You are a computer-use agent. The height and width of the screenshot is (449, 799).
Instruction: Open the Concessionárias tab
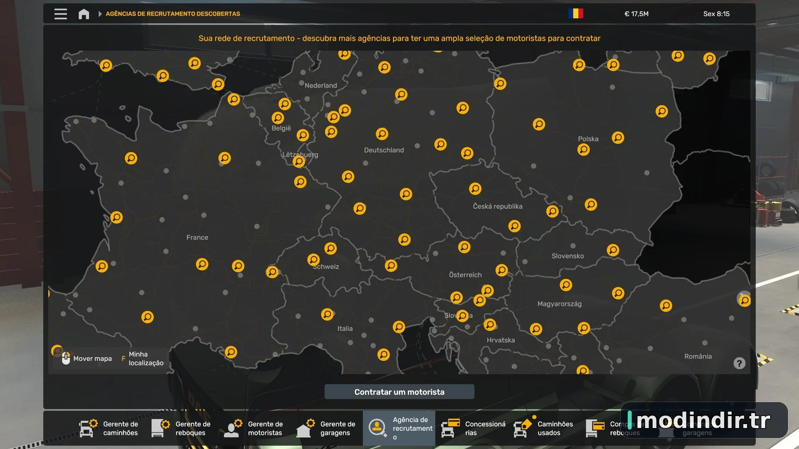pyautogui.click(x=471, y=428)
